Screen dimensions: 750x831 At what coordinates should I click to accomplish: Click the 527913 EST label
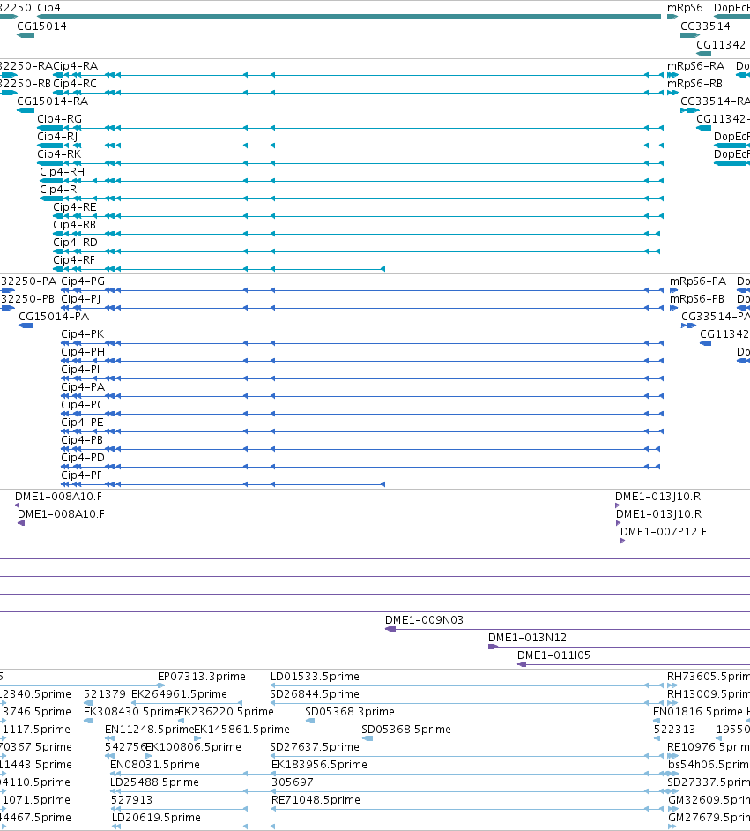pos(132,800)
